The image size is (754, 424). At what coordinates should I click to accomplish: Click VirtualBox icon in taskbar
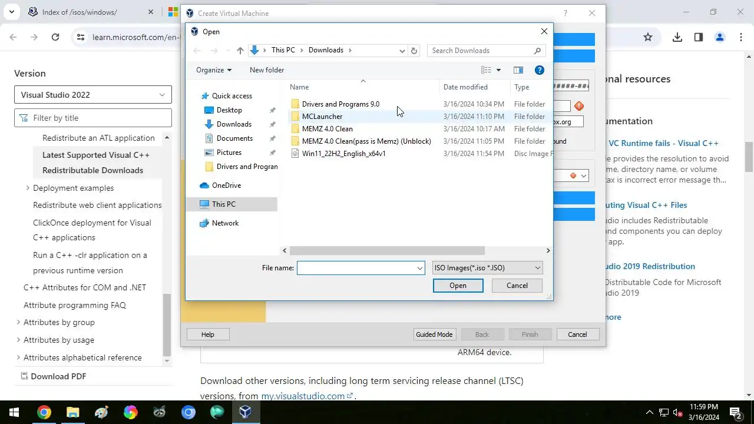(246, 412)
